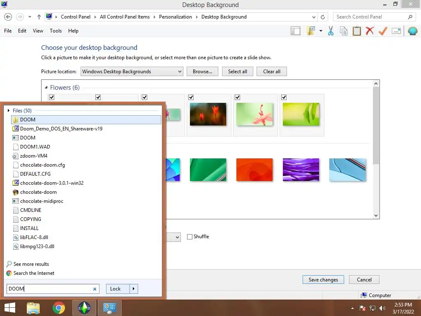Clear the DOOM search text with X
421x316 pixels.
pos(95,289)
